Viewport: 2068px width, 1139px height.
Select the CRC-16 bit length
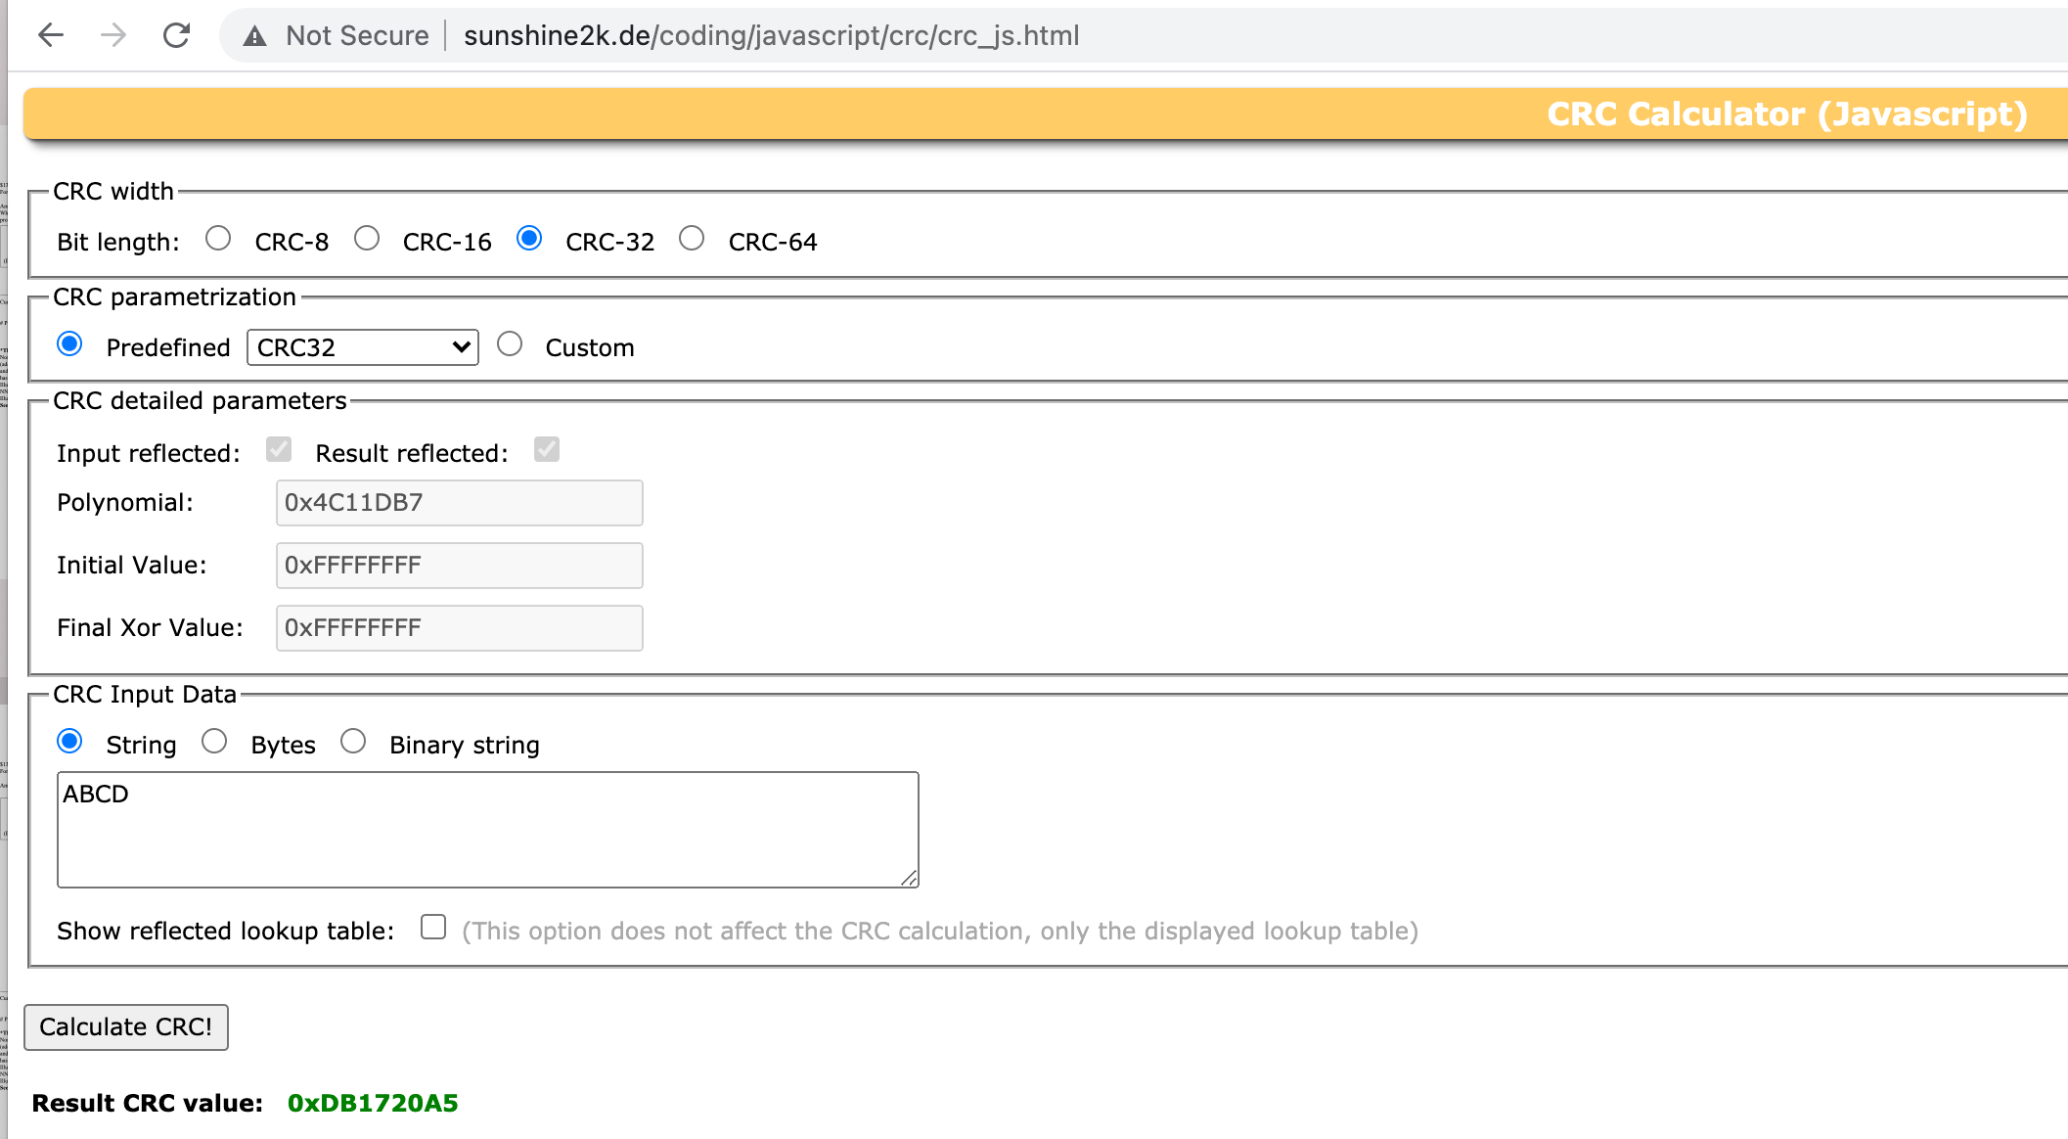tap(367, 239)
